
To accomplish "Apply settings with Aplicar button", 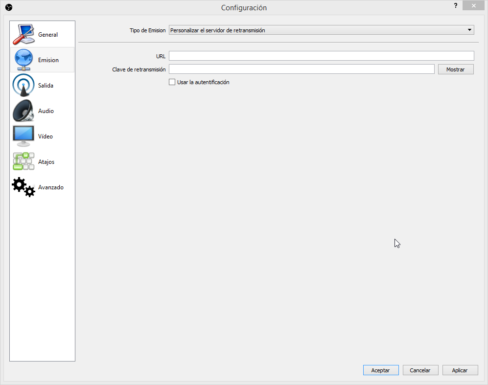I will tap(460, 370).
